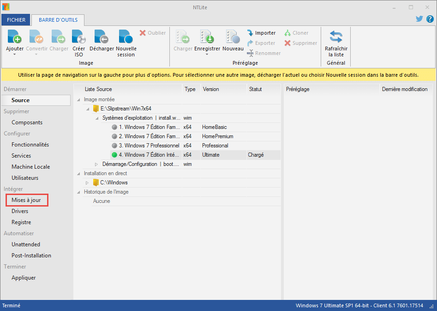The image size is (437, 311).
Task: Click the Convertir toolbar icon
Action: coord(36,37)
